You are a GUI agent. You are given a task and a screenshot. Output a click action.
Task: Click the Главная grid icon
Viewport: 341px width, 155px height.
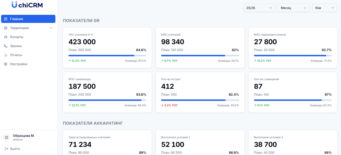[6, 19]
